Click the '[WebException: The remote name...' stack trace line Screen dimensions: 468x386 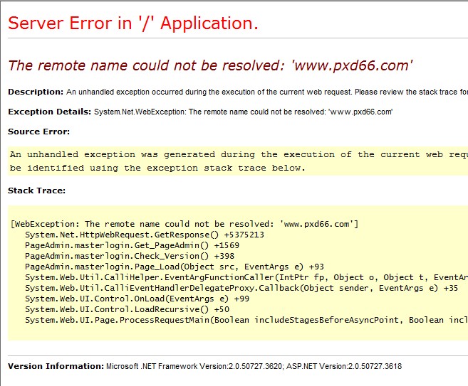[x=184, y=224]
